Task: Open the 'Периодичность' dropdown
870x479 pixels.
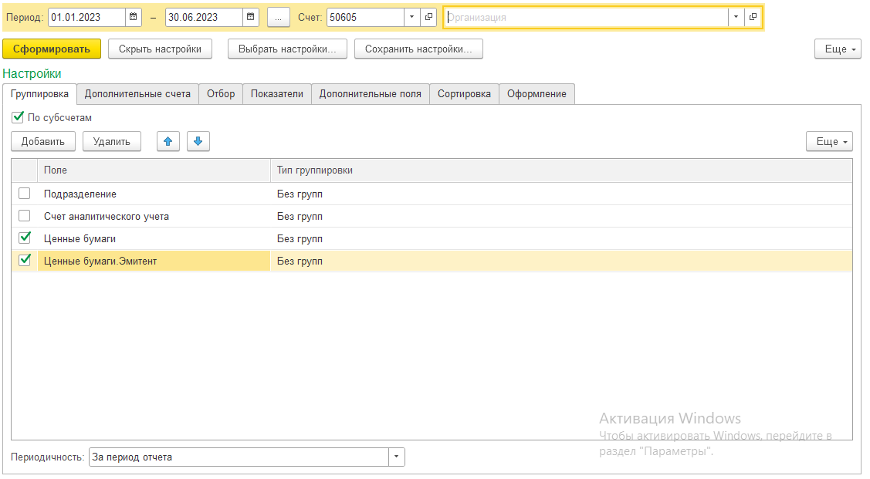Action: coord(397,457)
